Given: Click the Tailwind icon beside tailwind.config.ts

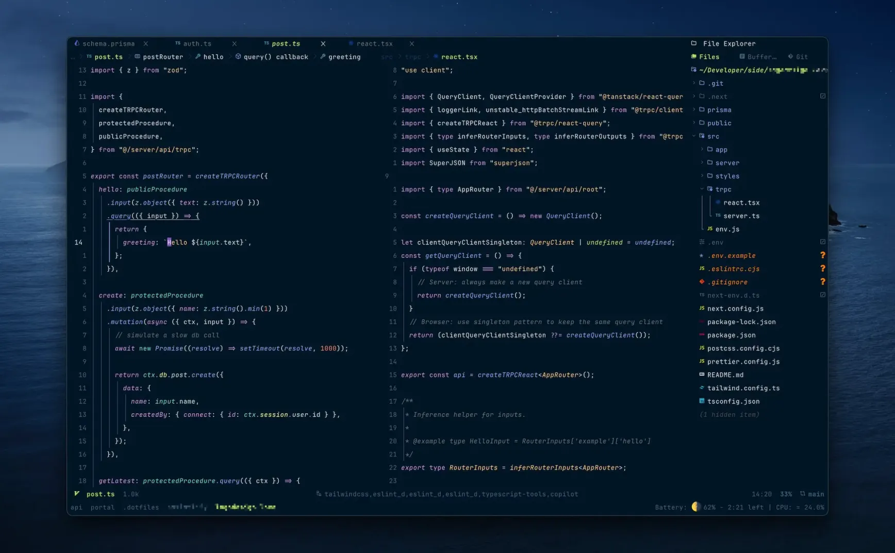Looking at the screenshot, I should [702, 388].
